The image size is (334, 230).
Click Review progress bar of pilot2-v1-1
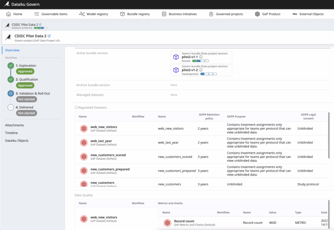tap(200, 61)
